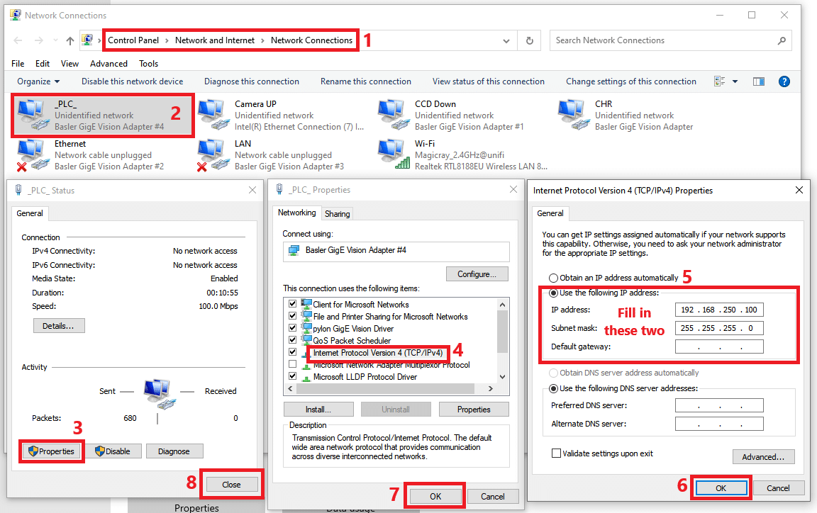The height and width of the screenshot is (513, 817).
Task: Click horizontal scrollbar right arrow in items list
Action: point(490,388)
